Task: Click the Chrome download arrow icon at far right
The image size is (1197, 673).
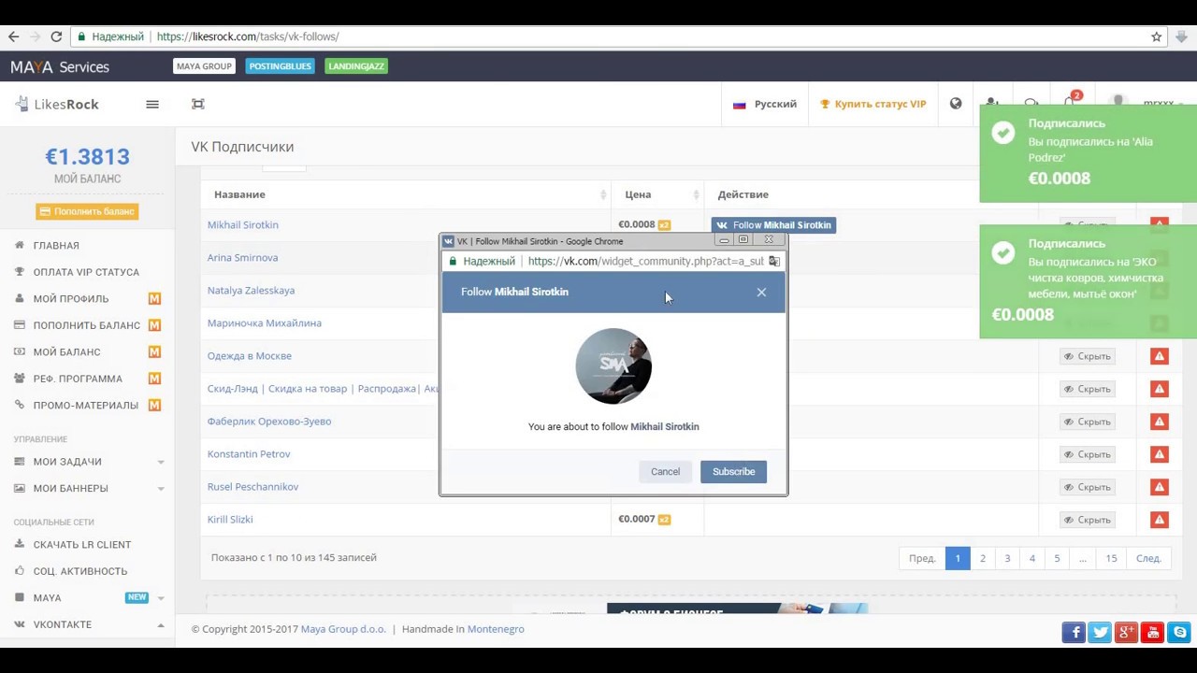Action: (x=1182, y=36)
